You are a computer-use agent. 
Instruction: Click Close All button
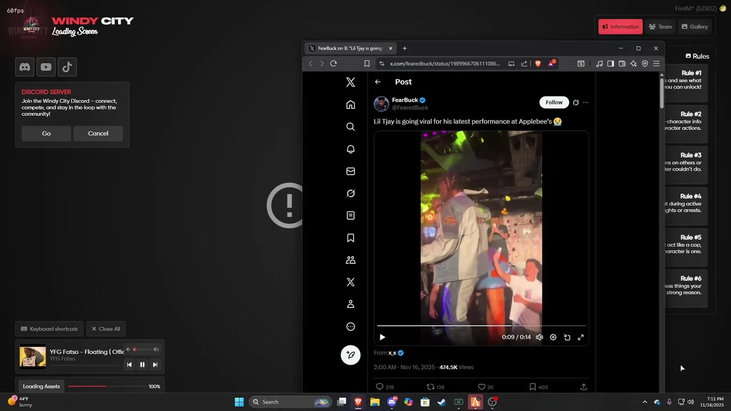[106, 329]
